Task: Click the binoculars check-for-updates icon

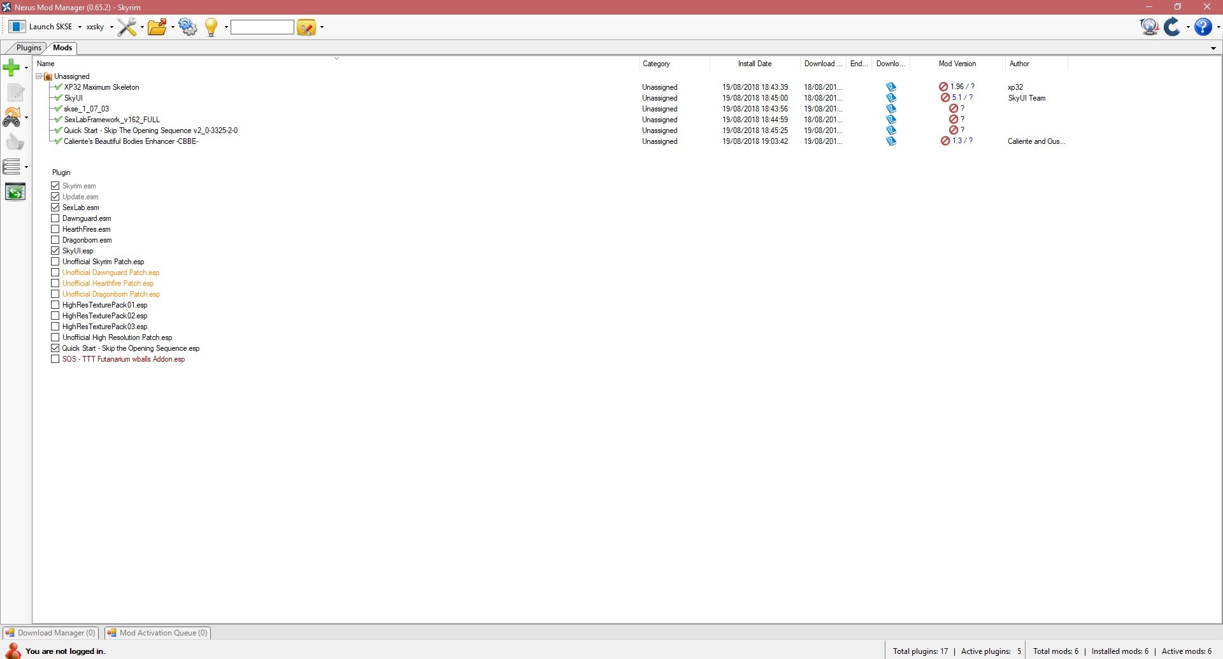Action: point(11,117)
